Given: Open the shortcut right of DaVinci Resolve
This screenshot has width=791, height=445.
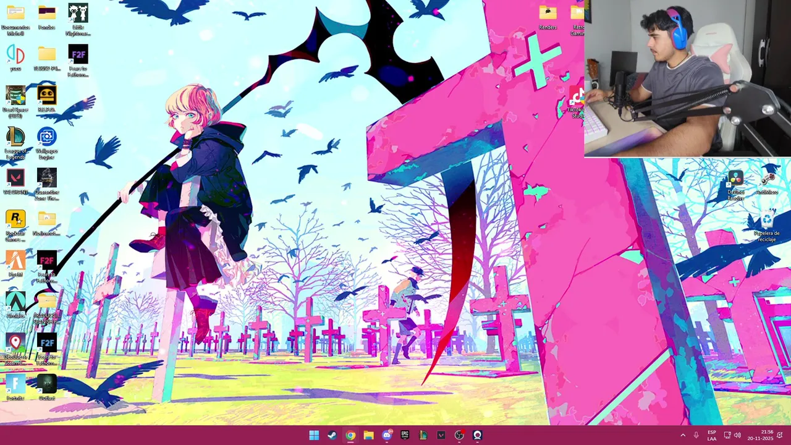Looking at the screenshot, I should point(767,182).
